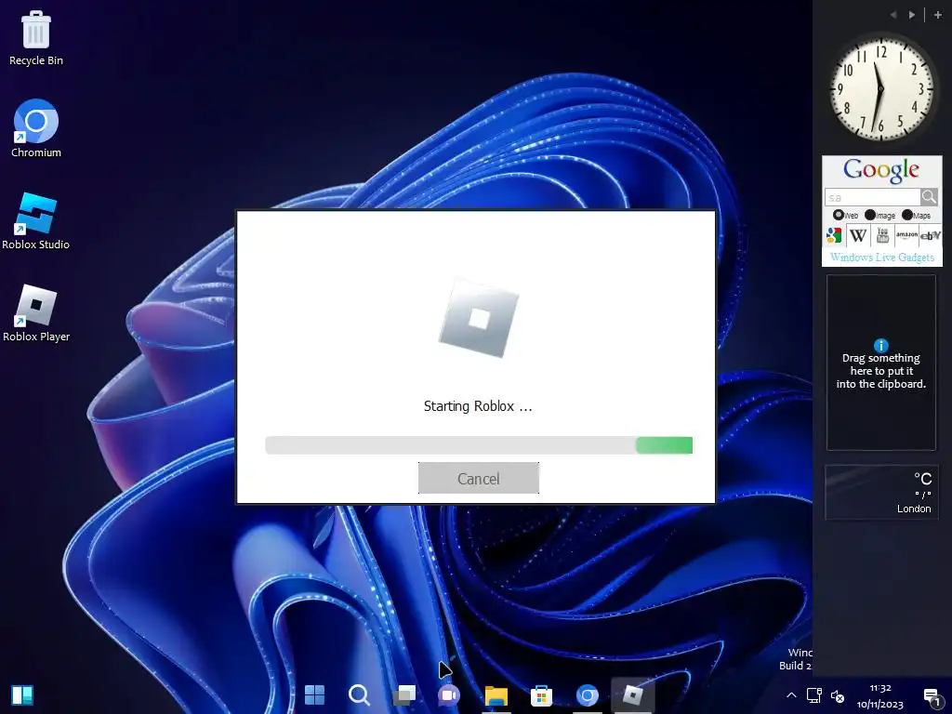
Task: Click the Google logo in the gadget
Action: coord(881,170)
